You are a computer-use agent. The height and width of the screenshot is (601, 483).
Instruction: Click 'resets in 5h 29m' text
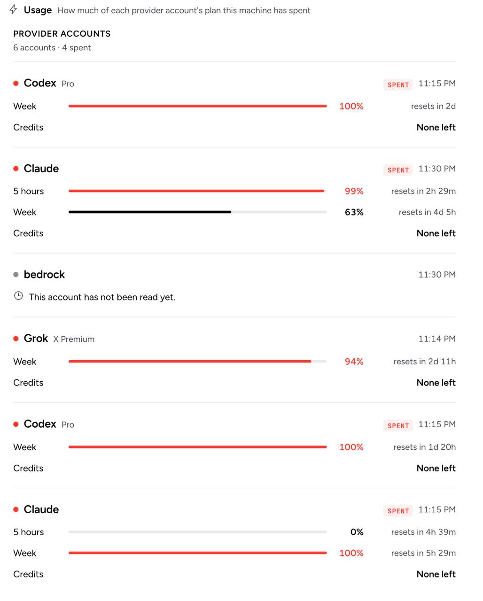coord(423,553)
